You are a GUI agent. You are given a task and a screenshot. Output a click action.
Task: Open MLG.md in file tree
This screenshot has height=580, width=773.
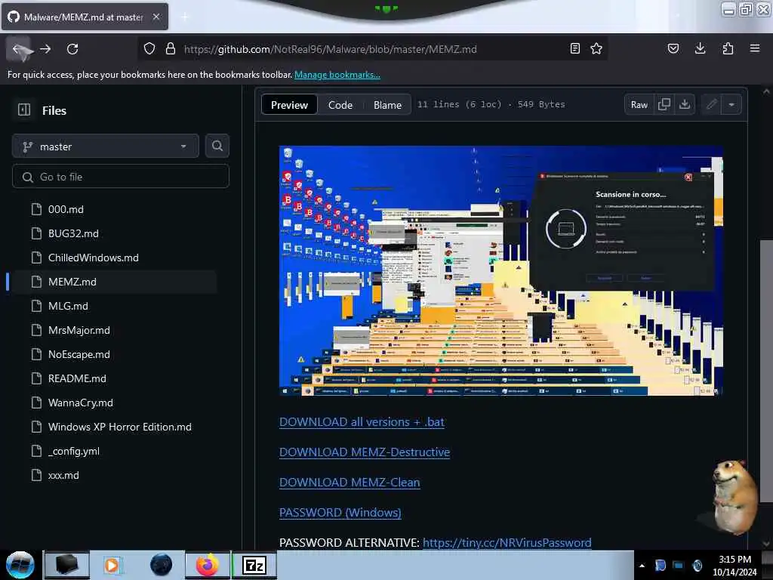(68, 306)
